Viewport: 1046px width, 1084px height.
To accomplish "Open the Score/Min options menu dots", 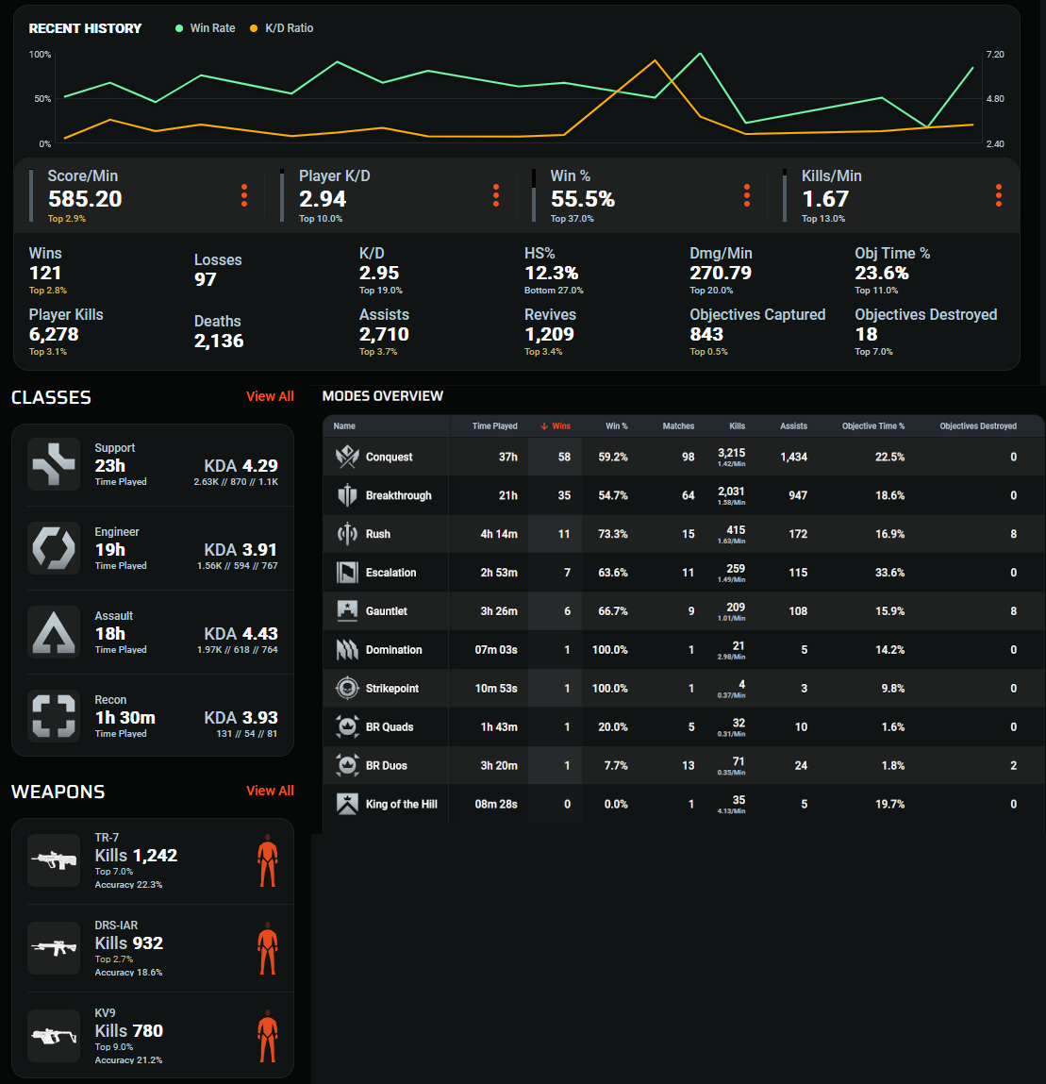I will (x=244, y=195).
